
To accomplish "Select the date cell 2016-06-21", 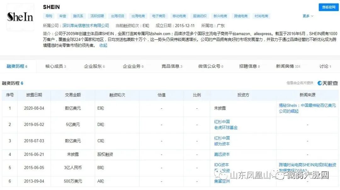I will [x=34, y=154].
